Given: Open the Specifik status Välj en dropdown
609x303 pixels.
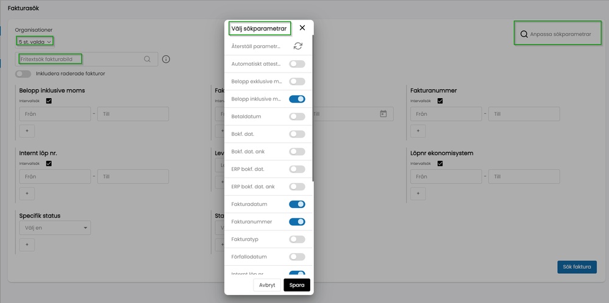Looking at the screenshot, I should pos(55,228).
